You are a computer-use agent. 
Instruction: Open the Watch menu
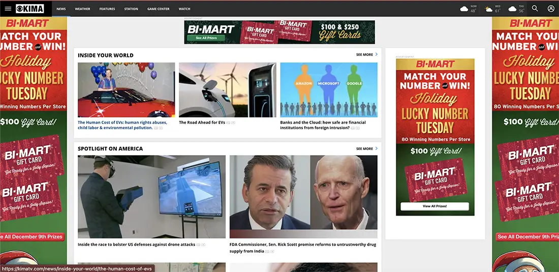pos(184,9)
